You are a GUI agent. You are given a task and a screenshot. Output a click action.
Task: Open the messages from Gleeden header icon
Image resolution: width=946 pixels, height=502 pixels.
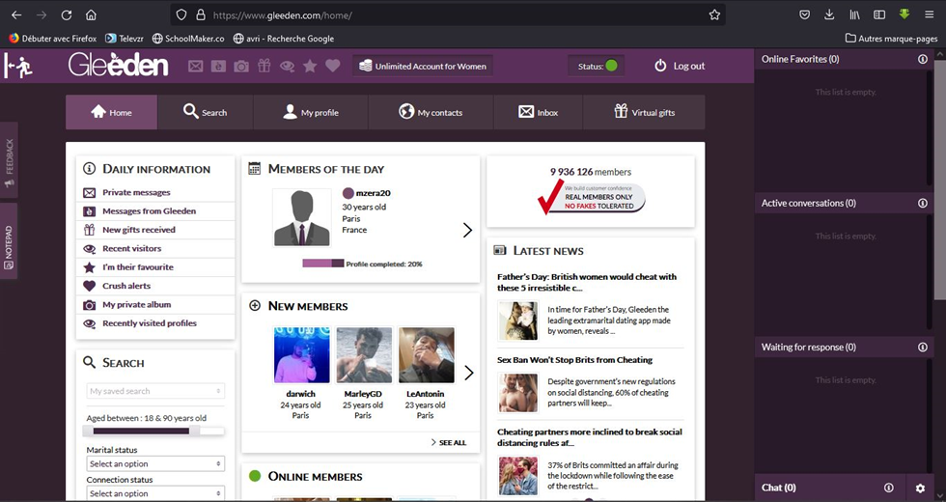point(218,66)
